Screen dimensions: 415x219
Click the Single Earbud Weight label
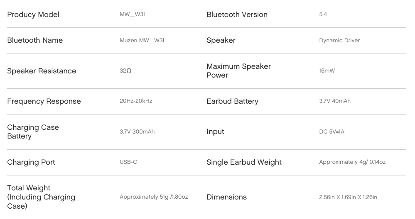[x=244, y=162]
